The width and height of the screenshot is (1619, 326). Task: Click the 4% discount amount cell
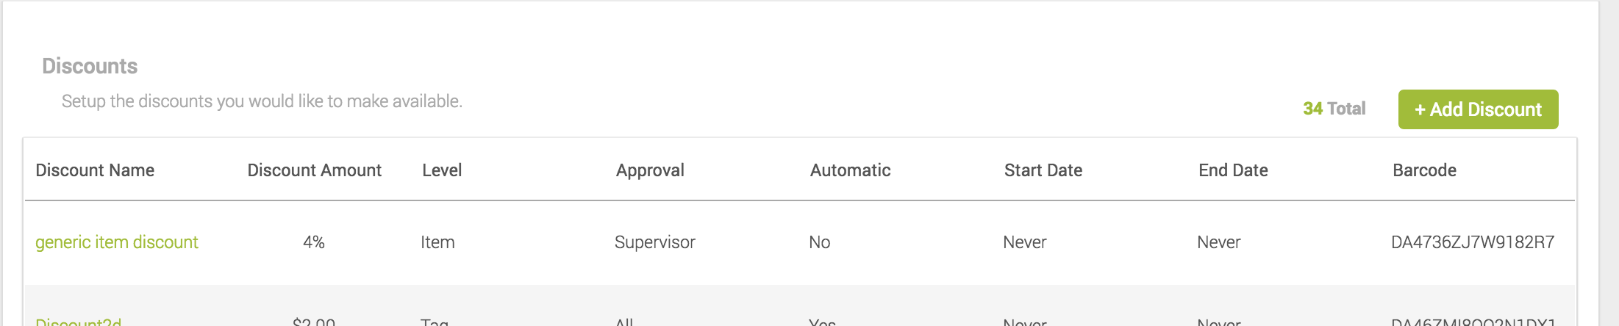click(x=314, y=242)
